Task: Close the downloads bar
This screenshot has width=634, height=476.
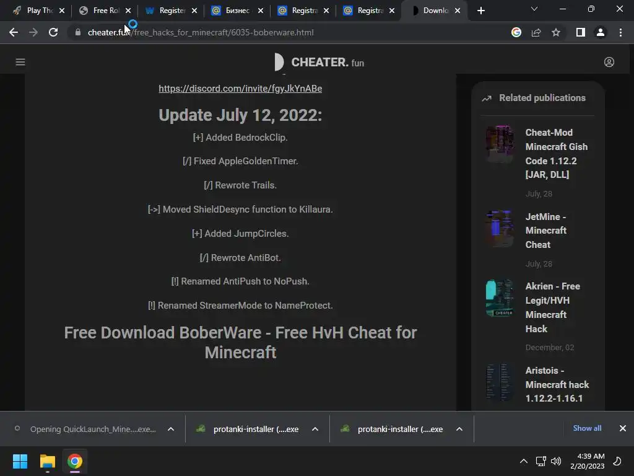Action: [623, 428]
